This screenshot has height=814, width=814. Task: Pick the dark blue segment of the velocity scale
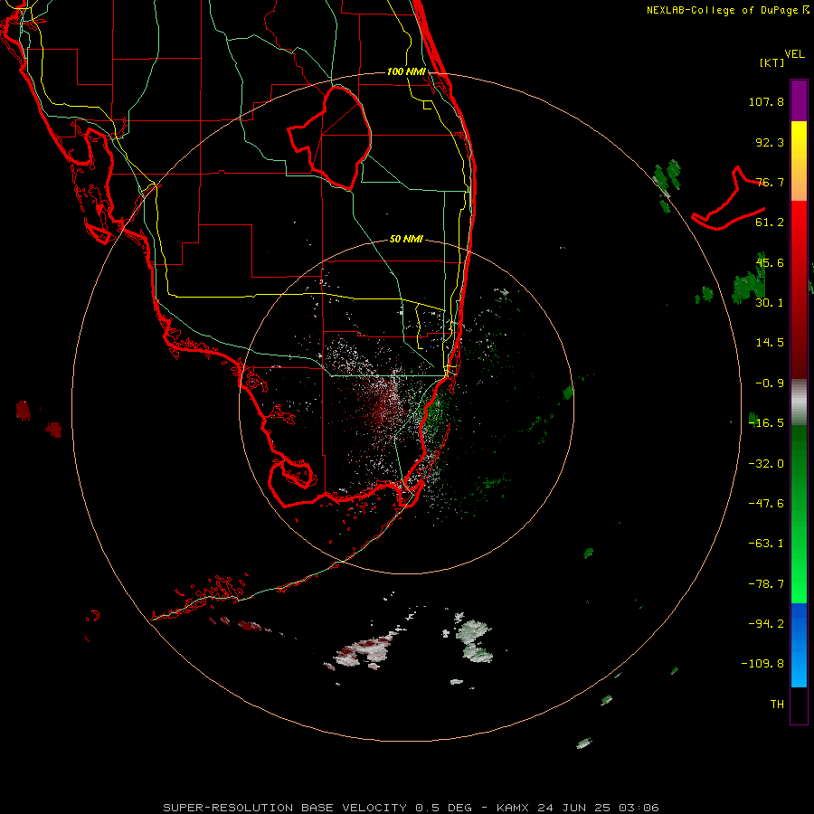[799, 623]
